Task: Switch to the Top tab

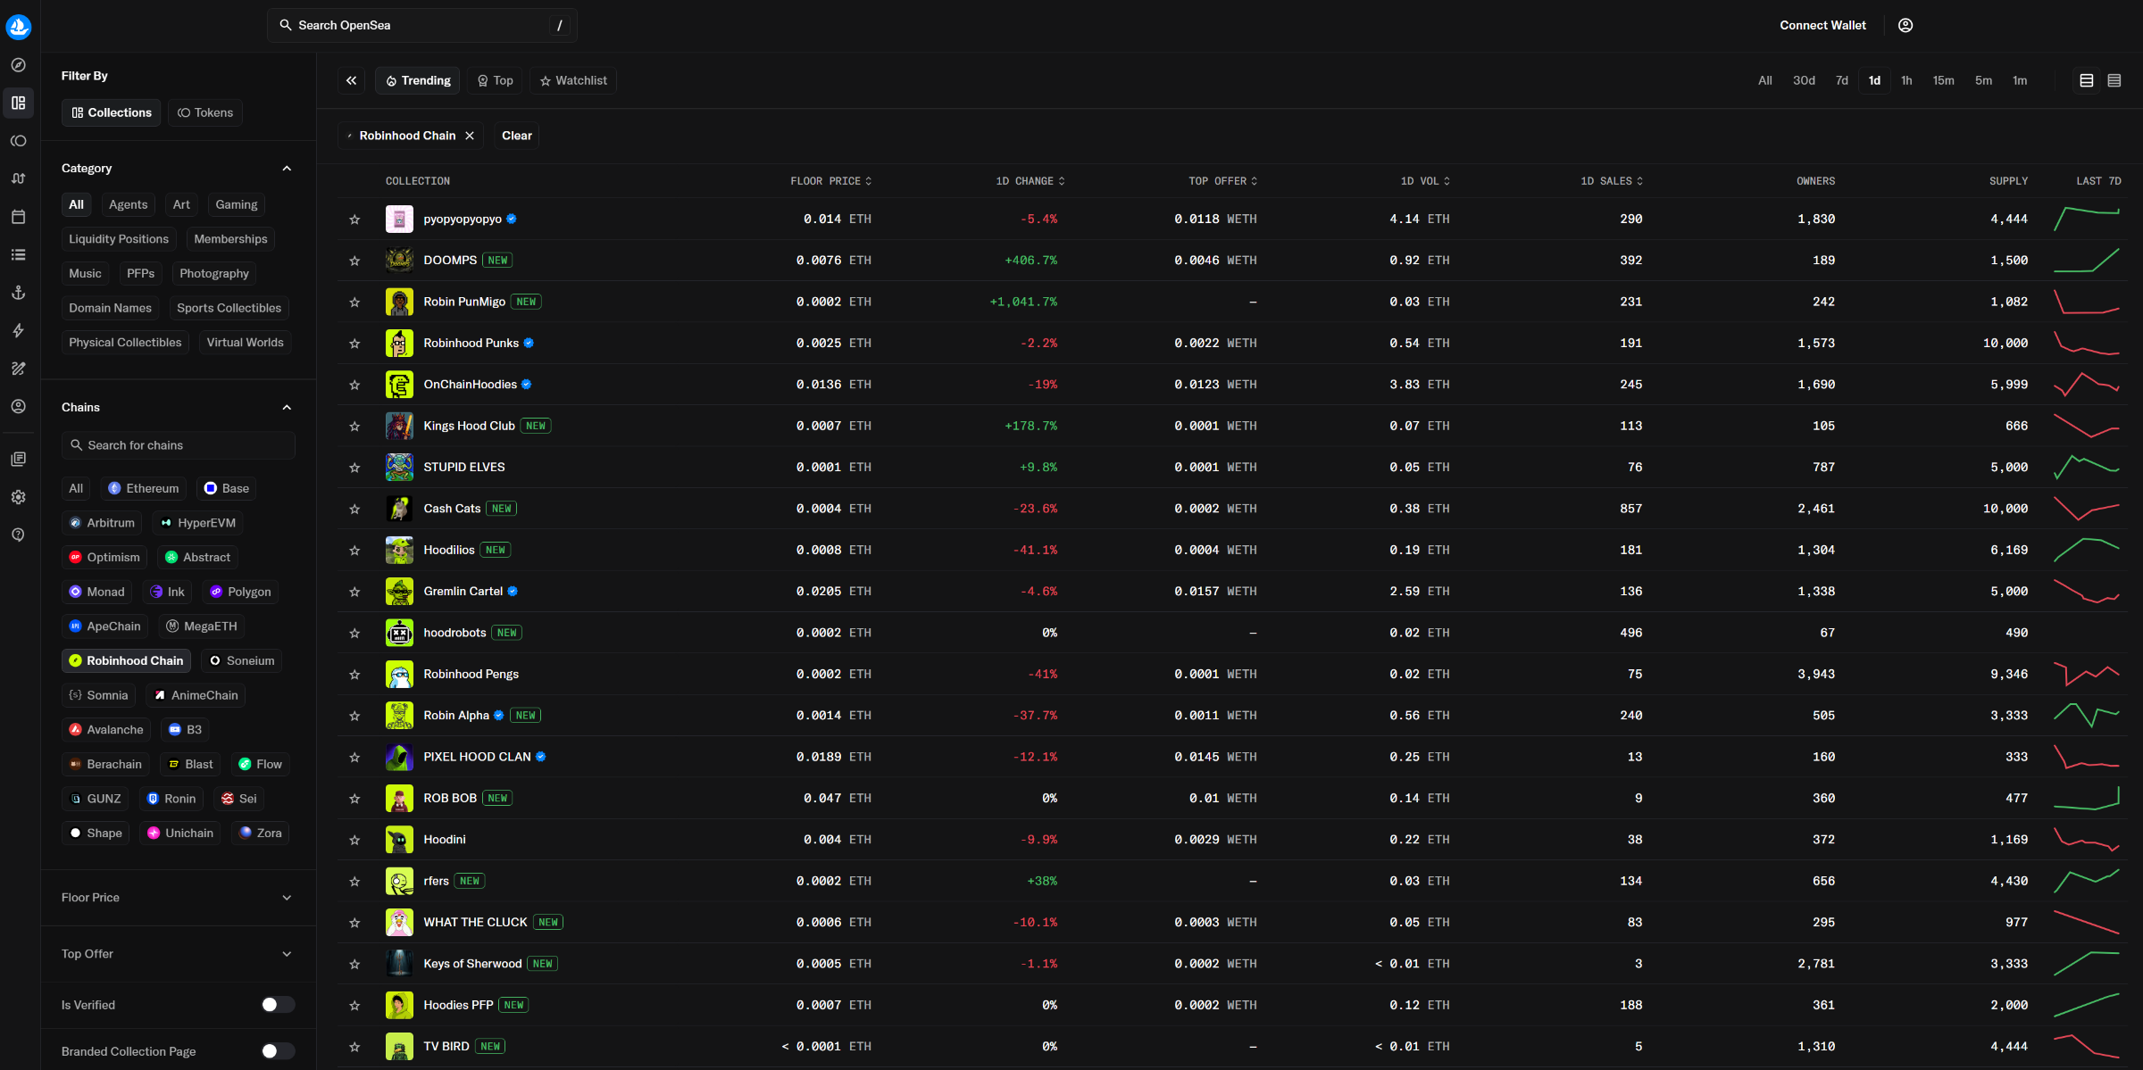Action: coord(496,80)
